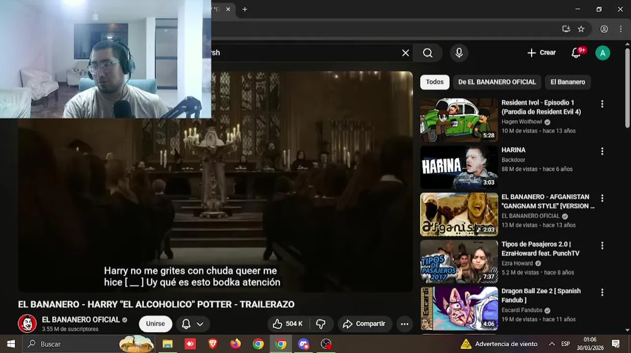This screenshot has height=353, width=631.
Task: Bookmark this page with star icon
Action: coord(581,29)
